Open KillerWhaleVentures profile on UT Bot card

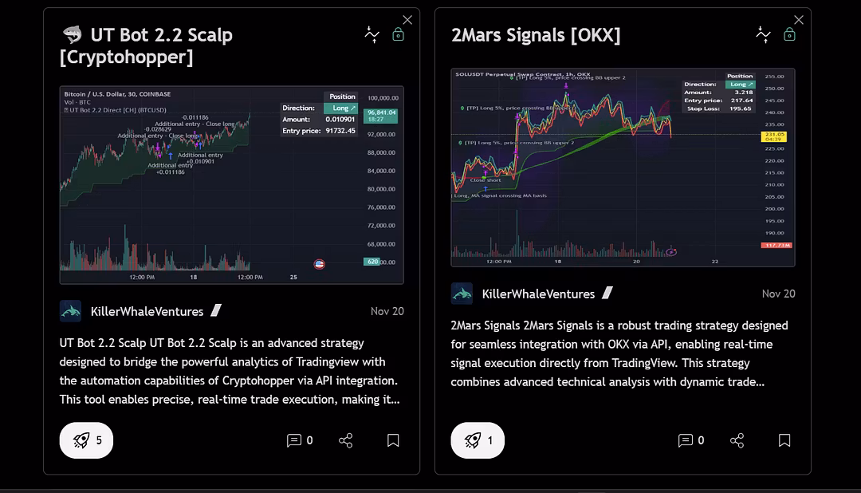pyautogui.click(x=147, y=312)
